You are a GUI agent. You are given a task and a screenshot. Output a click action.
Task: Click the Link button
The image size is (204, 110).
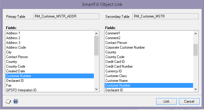coord(167,101)
